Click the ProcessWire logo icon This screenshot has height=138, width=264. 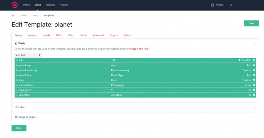point(15,5)
